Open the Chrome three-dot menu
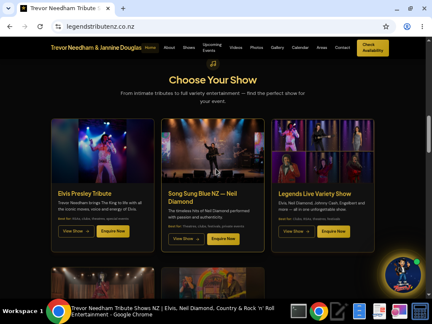 (x=422, y=27)
